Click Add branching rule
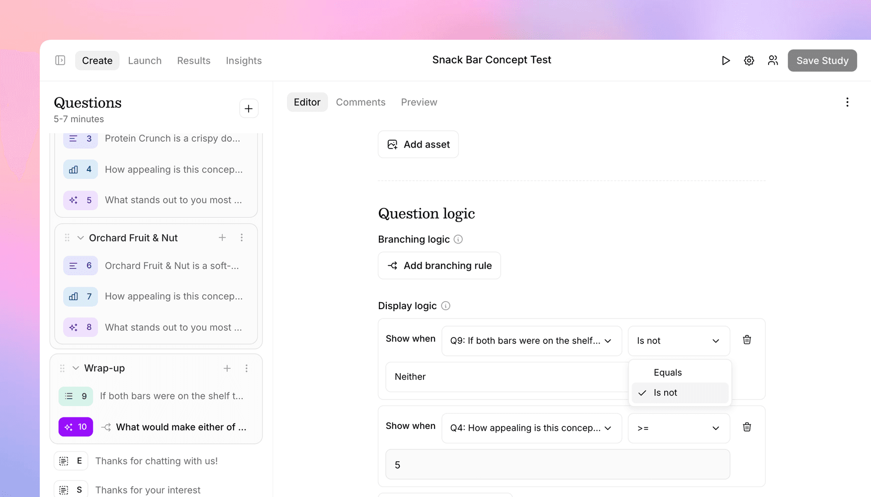Viewport: 871px width, 497px height. coord(439,265)
